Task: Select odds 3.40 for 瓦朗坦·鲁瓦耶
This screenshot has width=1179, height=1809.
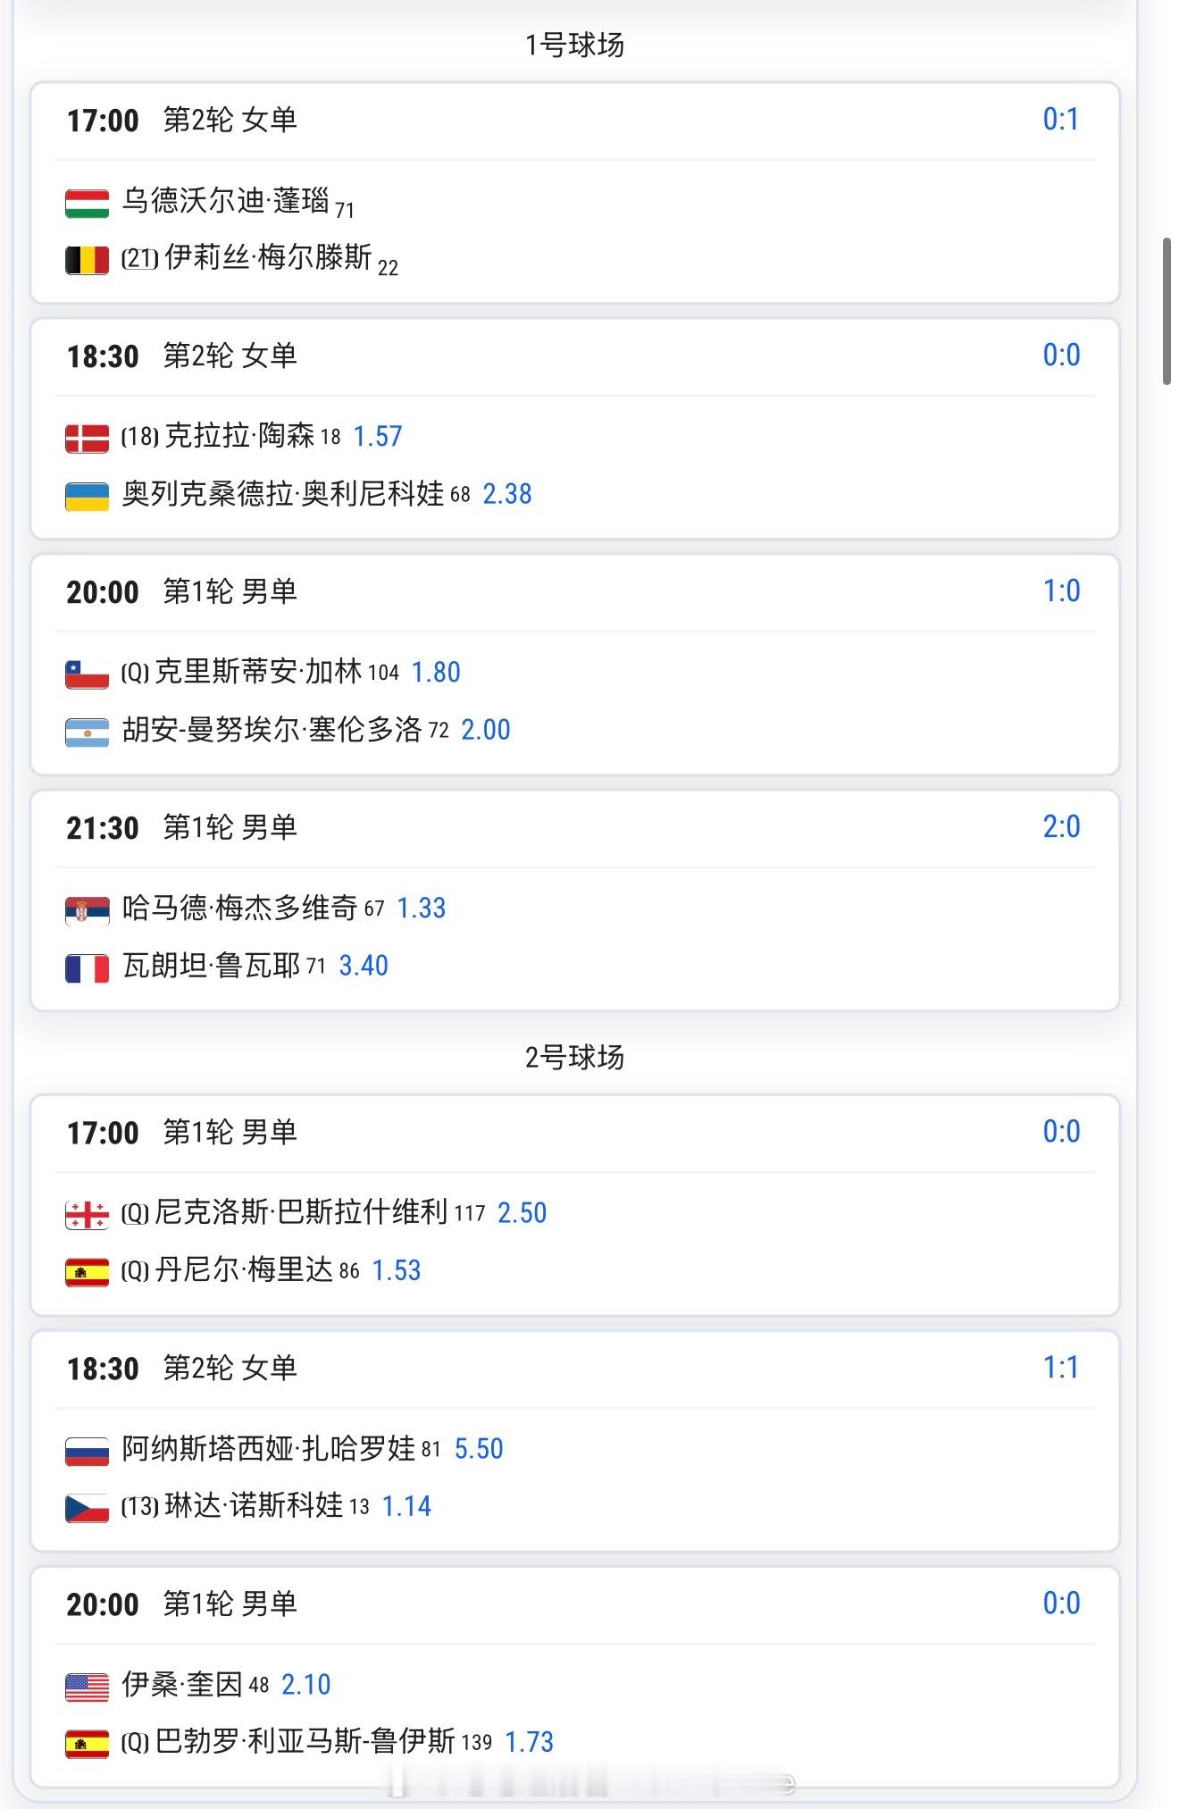Action: 364,966
